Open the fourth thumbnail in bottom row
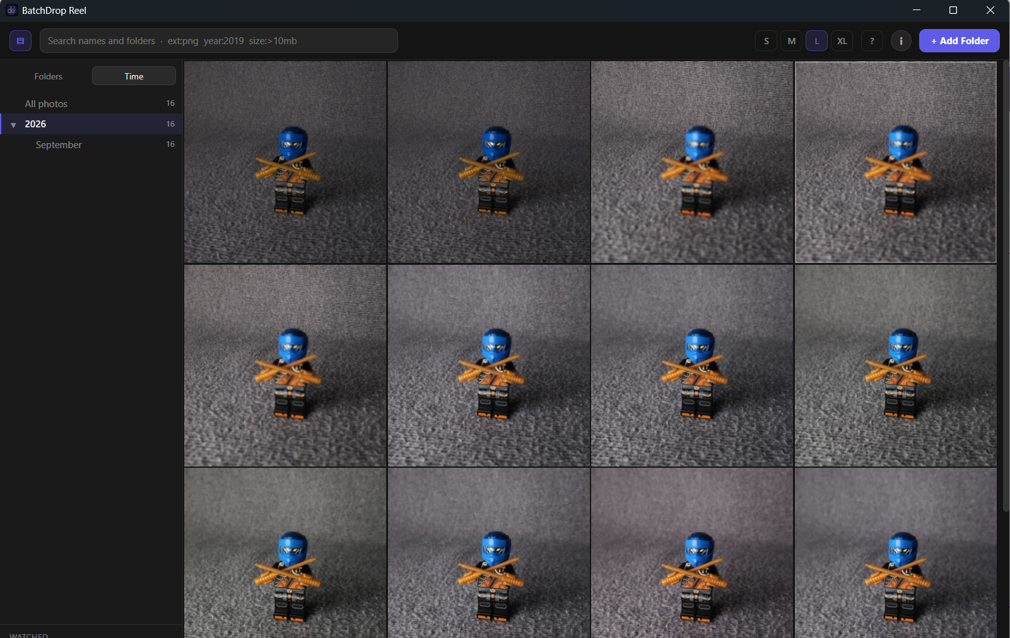This screenshot has height=638, width=1010. point(896,553)
